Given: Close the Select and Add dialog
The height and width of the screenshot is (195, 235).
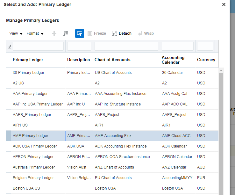Looking at the screenshot, I should pos(224,5).
